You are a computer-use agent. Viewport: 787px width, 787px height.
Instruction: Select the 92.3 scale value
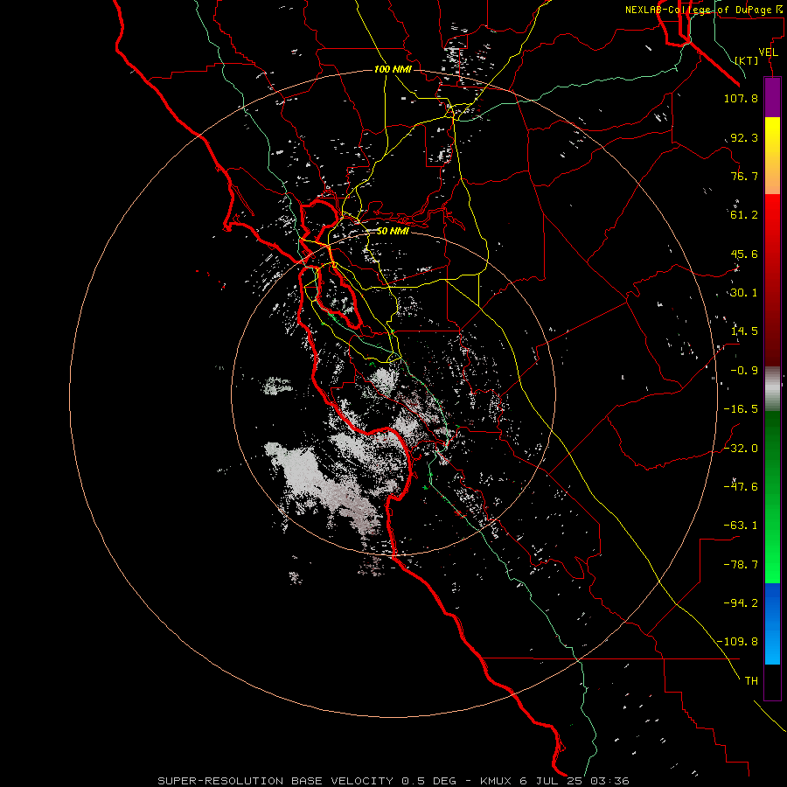point(744,137)
